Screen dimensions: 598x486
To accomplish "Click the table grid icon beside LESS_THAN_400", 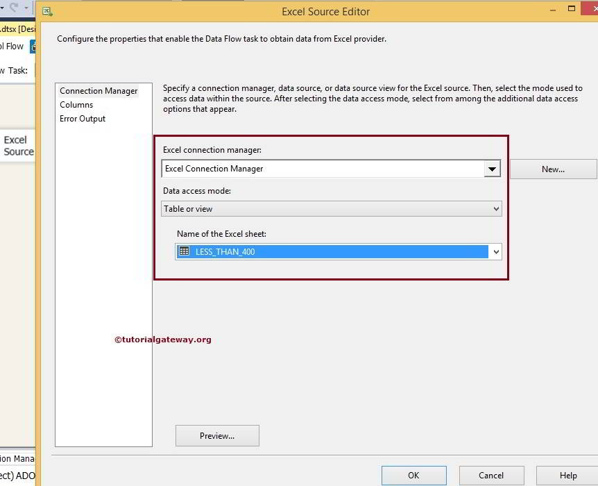I will 184,251.
